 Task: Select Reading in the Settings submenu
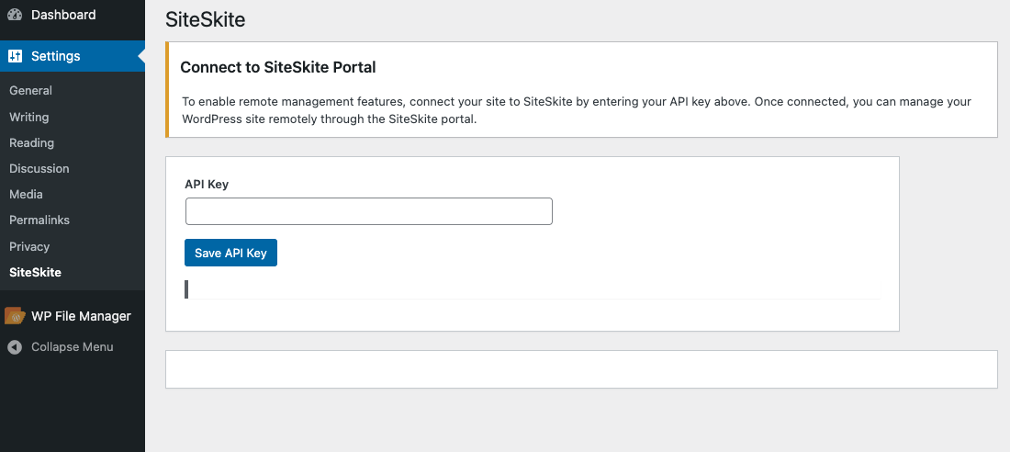click(x=31, y=142)
